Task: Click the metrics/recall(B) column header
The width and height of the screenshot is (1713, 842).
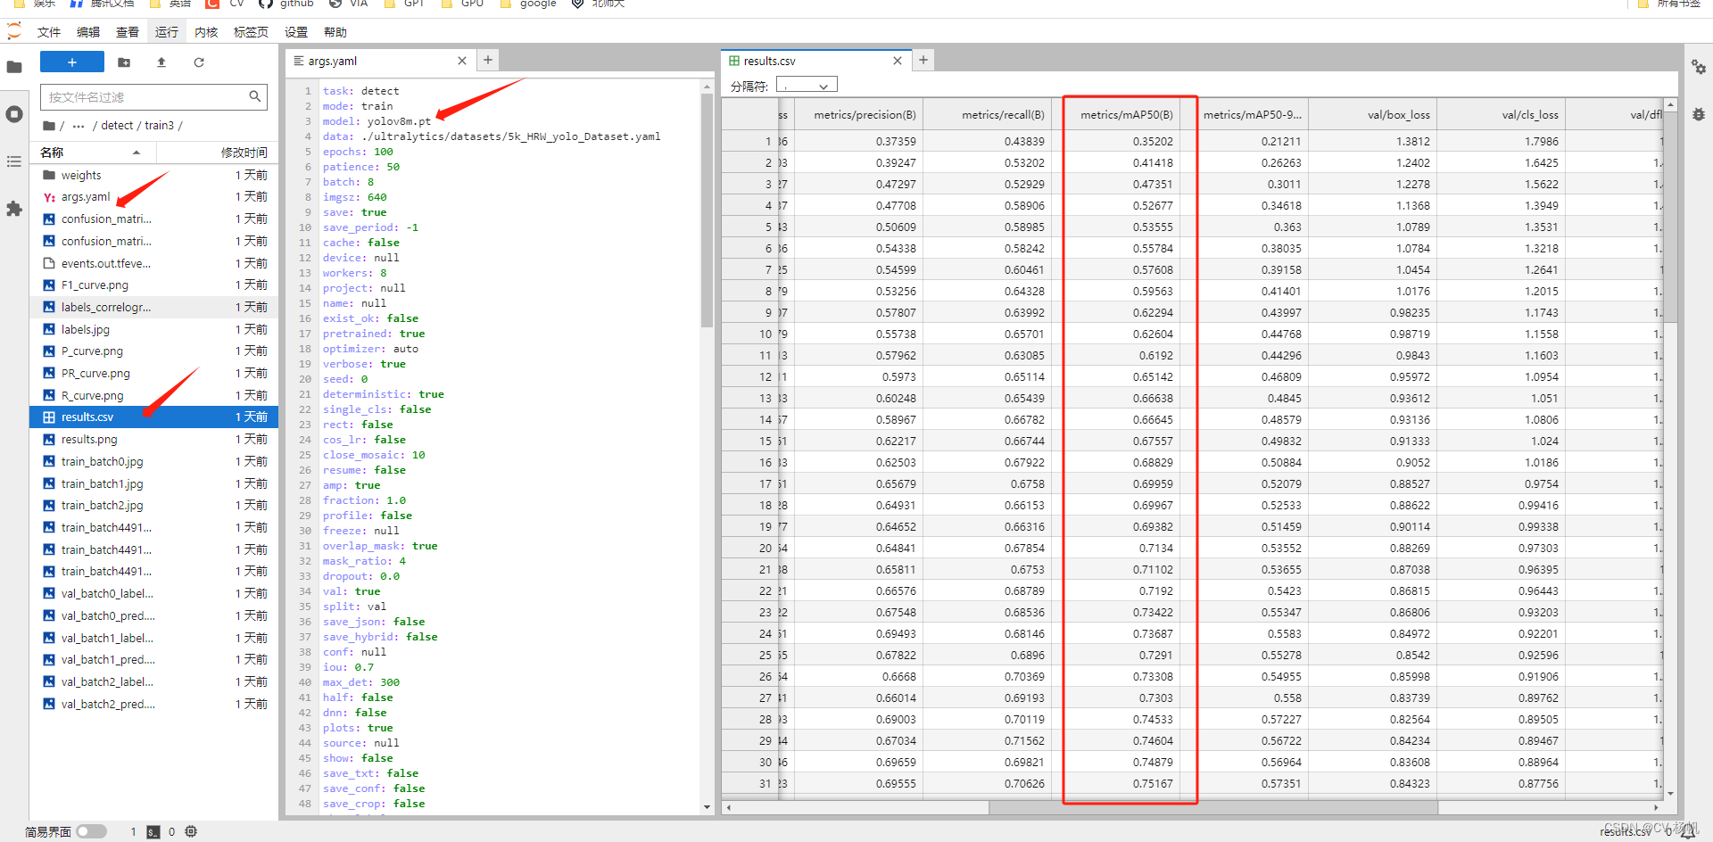Action: coord(988,114)
